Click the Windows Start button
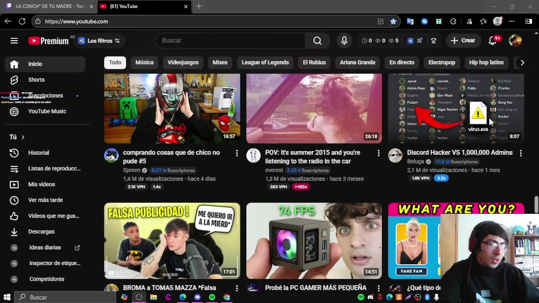 [x=7, y=297]
